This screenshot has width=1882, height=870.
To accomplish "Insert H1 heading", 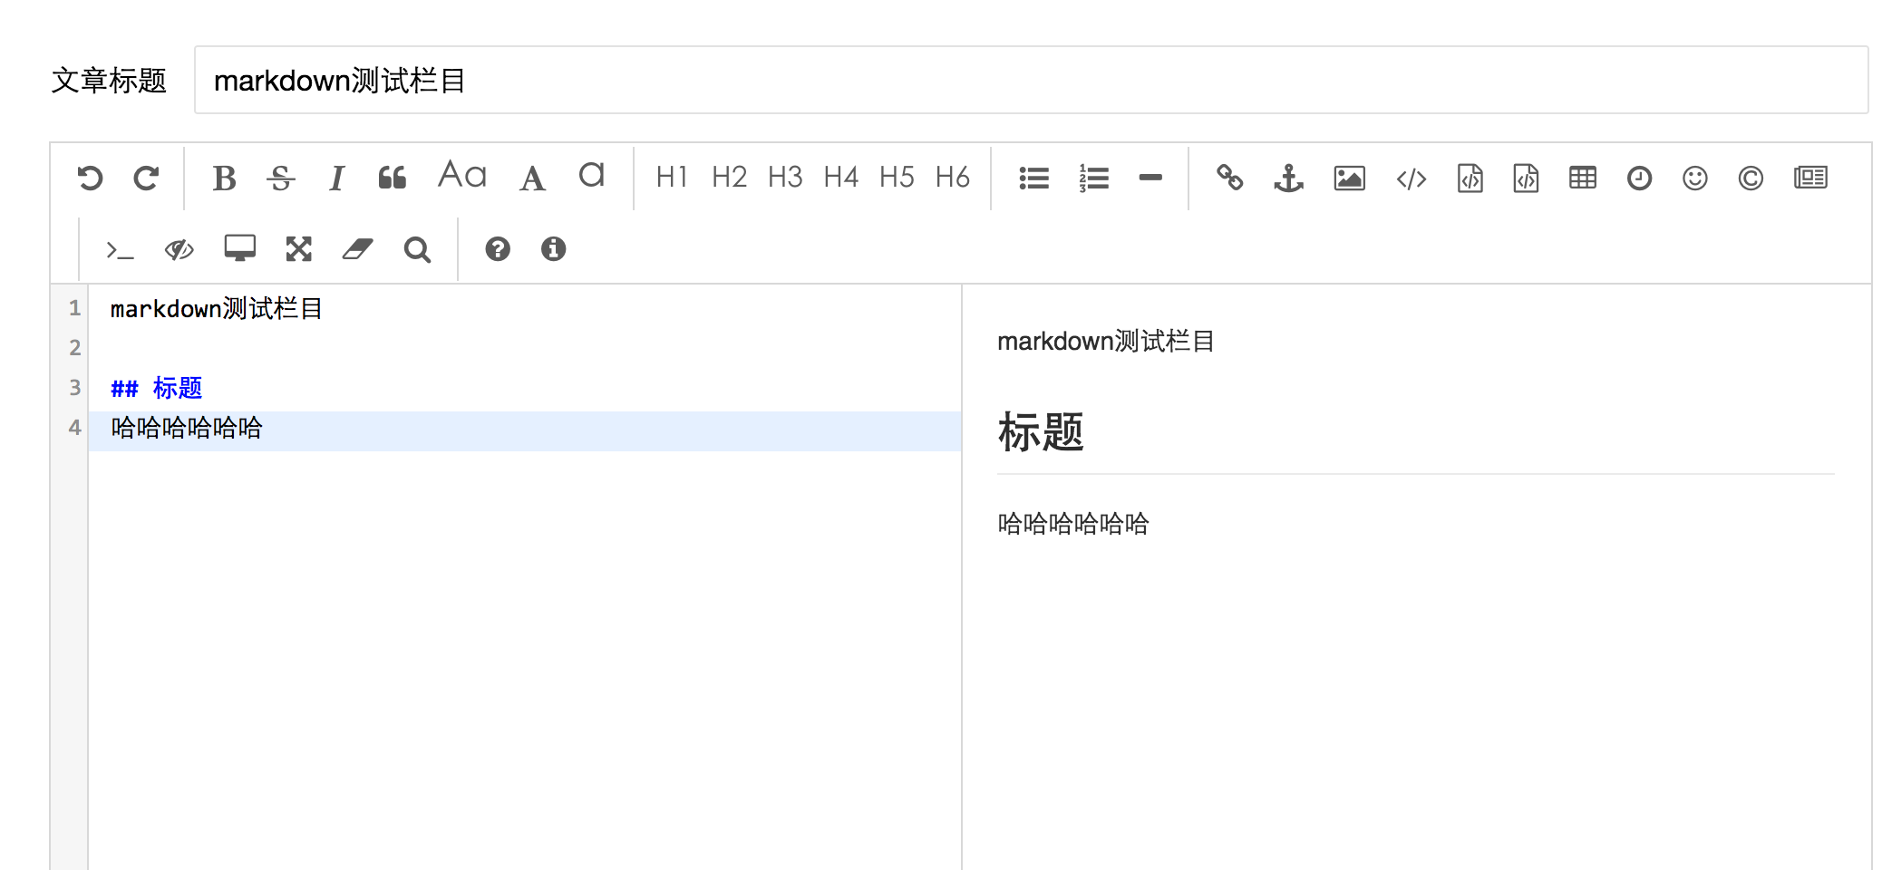I will (x=672, y=177).
